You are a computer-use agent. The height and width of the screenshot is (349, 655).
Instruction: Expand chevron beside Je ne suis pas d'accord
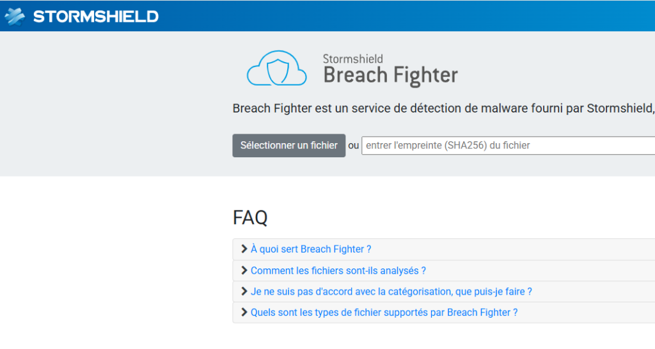[x=244, y=291]
